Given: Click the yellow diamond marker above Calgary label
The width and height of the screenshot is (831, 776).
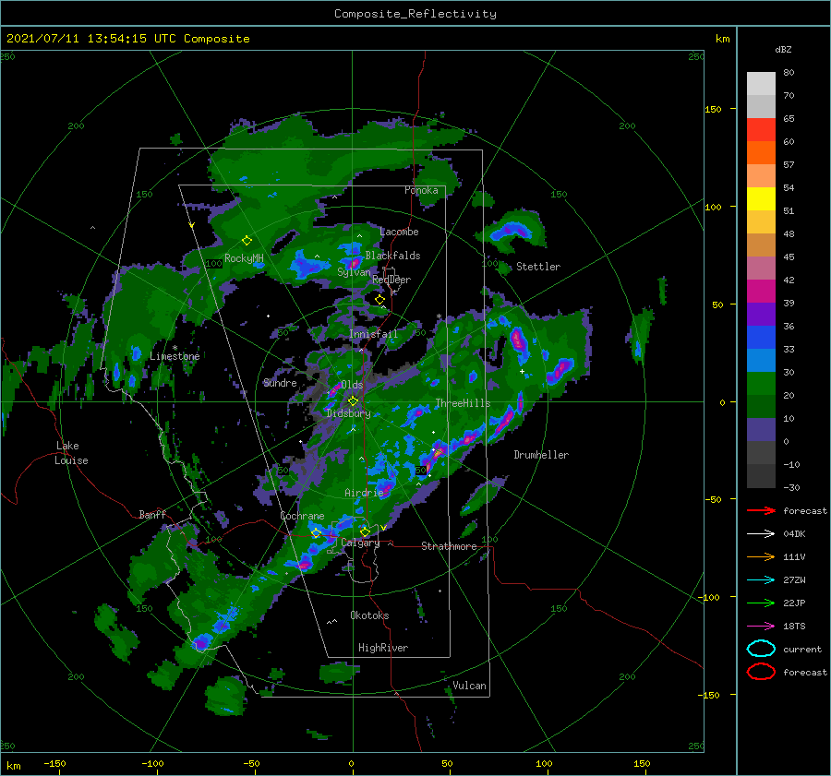Looking at the screenshot, I should tap(365, 531).
